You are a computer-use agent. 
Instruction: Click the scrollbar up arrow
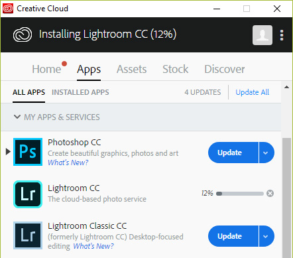286,87
